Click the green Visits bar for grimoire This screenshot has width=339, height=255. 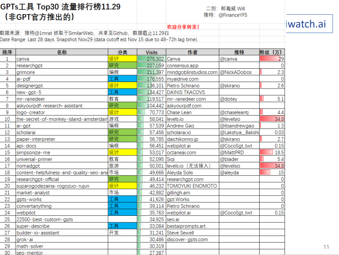coord(147,72)
